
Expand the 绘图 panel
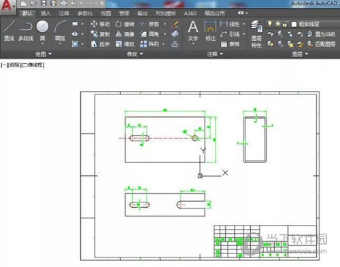(44, 54)
